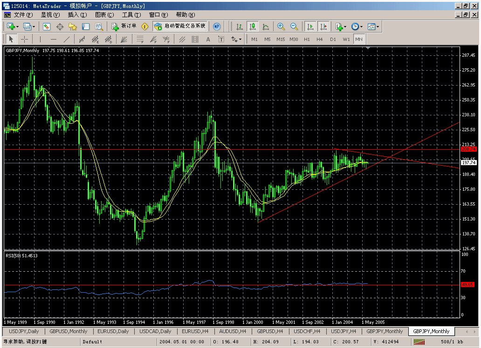
Task: Click the 自动智能交易系统 button
Action: [180, 27]
